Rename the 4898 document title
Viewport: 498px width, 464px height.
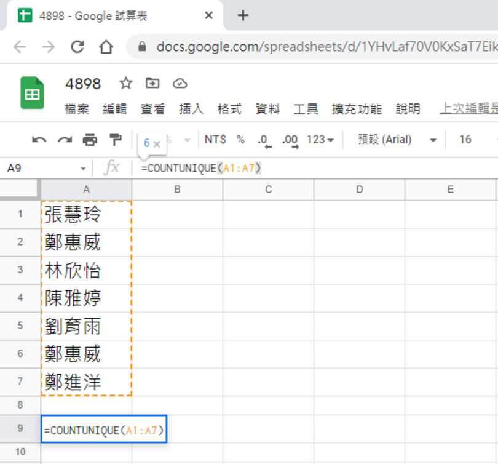click(83, 84)
